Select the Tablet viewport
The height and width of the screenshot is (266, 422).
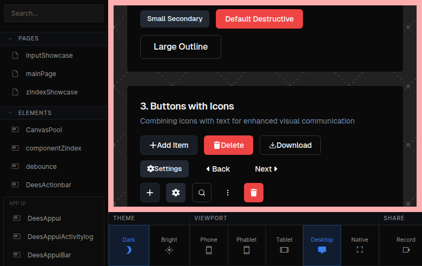coord(284,245)
